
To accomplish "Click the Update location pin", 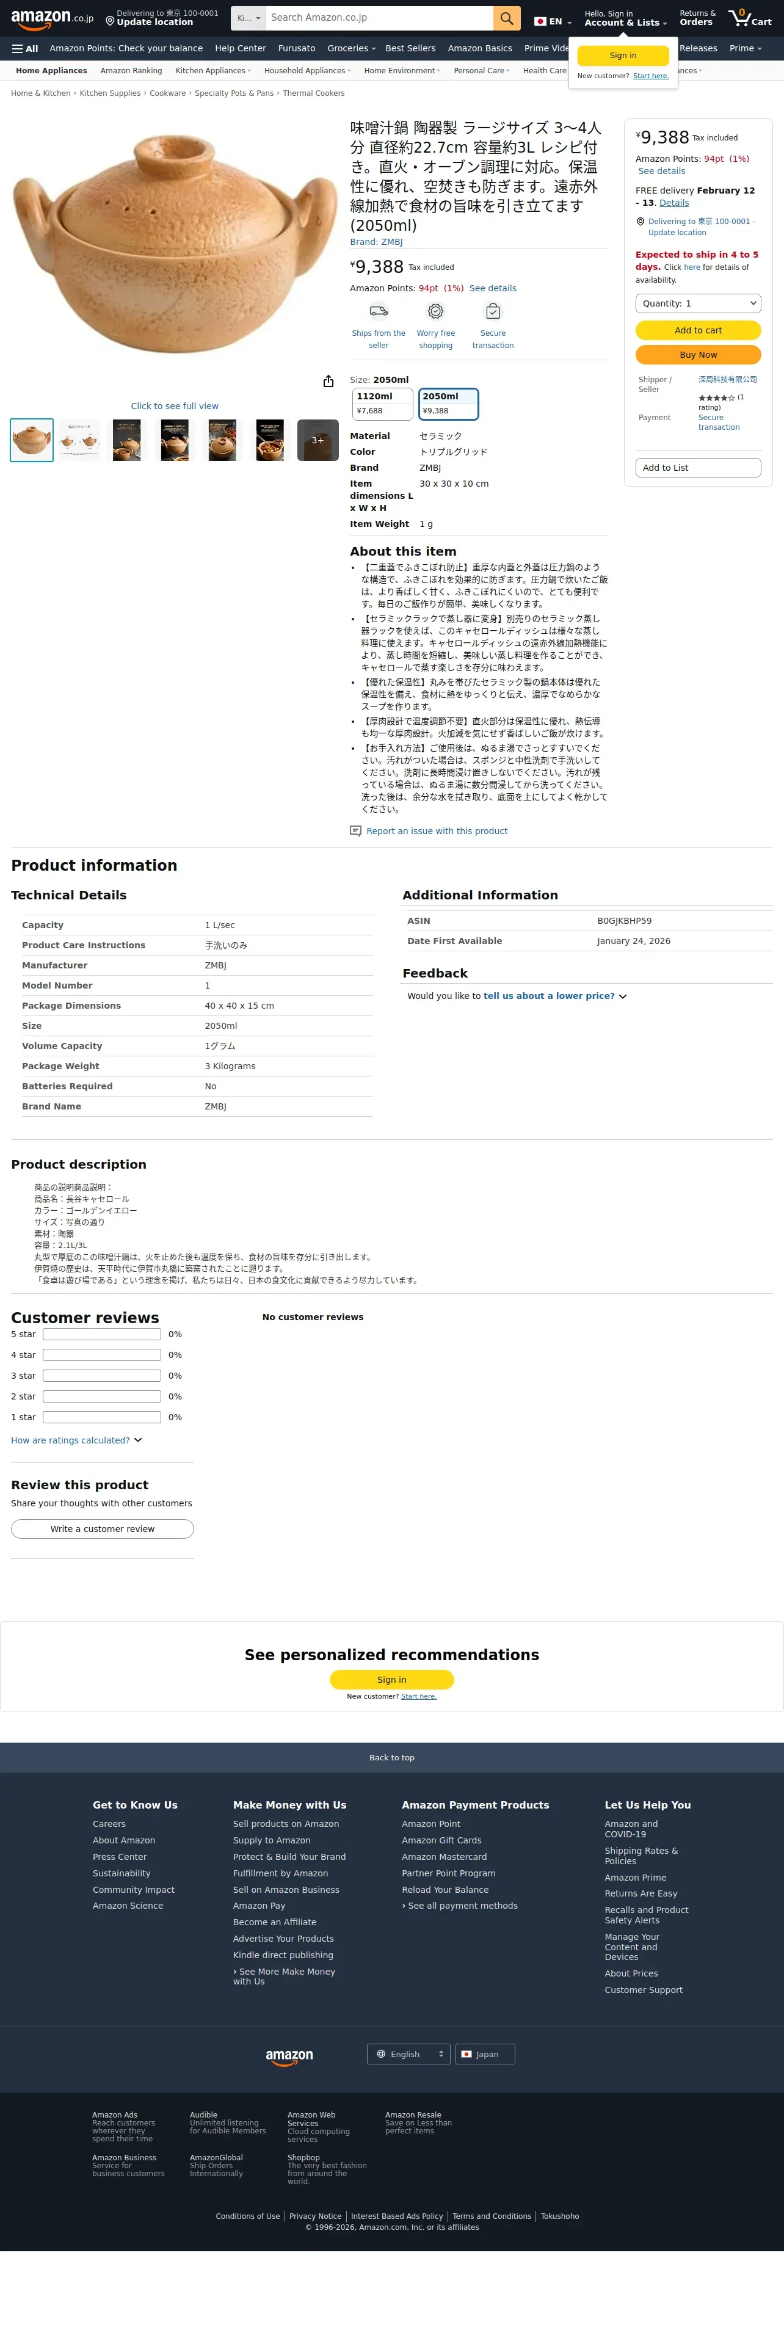I will (109, 20).
